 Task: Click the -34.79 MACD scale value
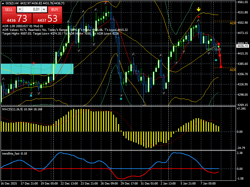241,148
